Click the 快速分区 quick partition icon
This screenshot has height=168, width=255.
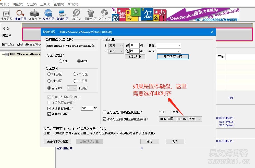pyautogui.click(x=48, y=15)
